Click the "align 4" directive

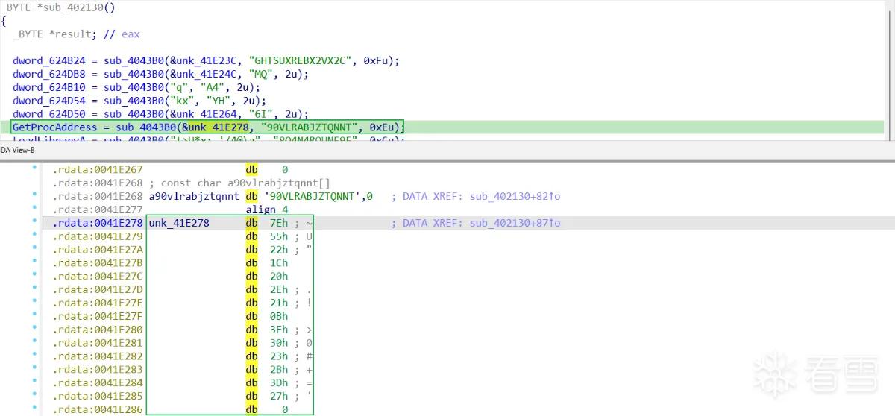(268, 209)
